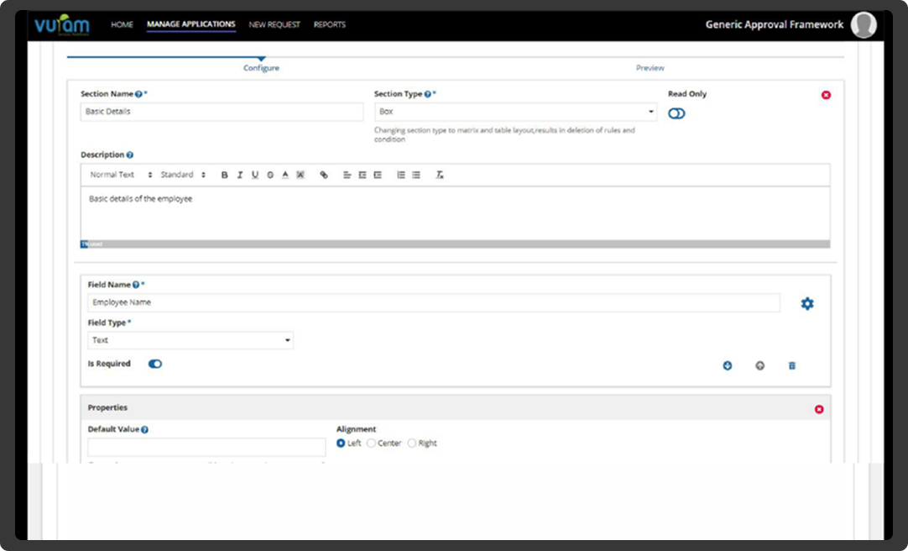This screenshot has height=551, width=908.
Task: Move the field down with arrow icon
Action: 728,365
